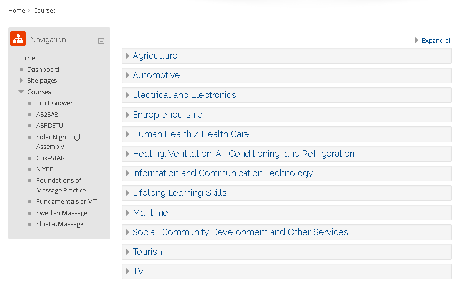462x288 pixels.
Task: Collapse the Navigation block with the minus icon
Action: click(101, 41)
